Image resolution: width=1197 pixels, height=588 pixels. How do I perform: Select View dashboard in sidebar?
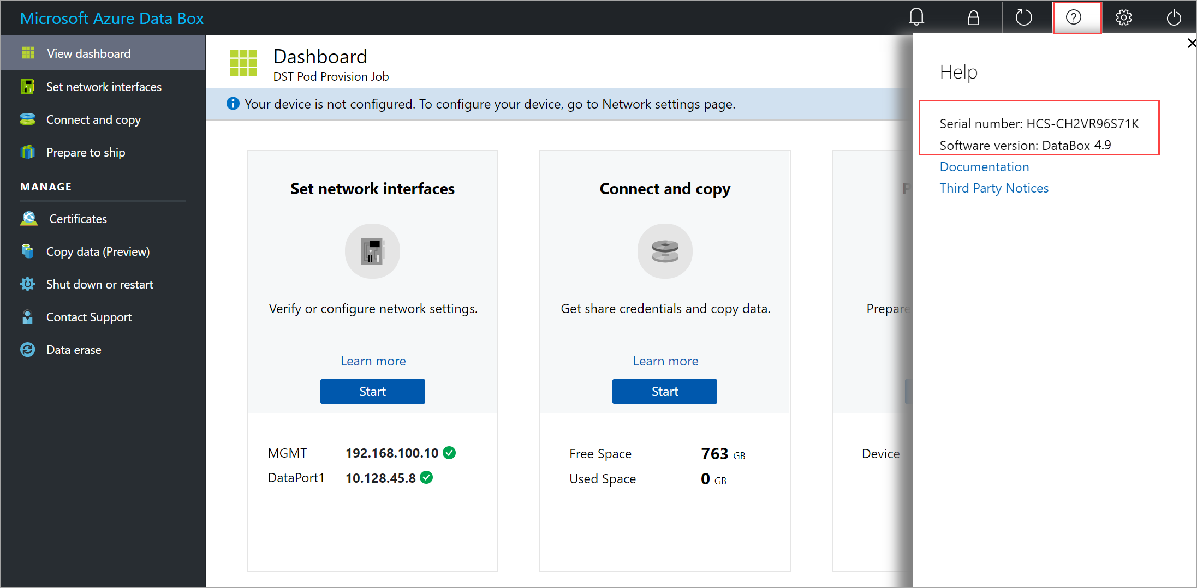[x=88, y=53]
